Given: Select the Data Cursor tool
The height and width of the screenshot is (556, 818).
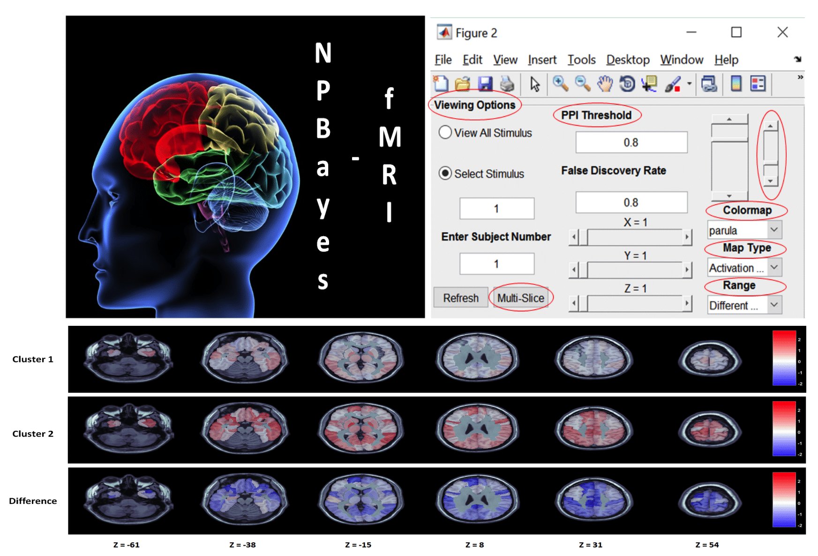Looking at the screenshot, I should point(649,84).
